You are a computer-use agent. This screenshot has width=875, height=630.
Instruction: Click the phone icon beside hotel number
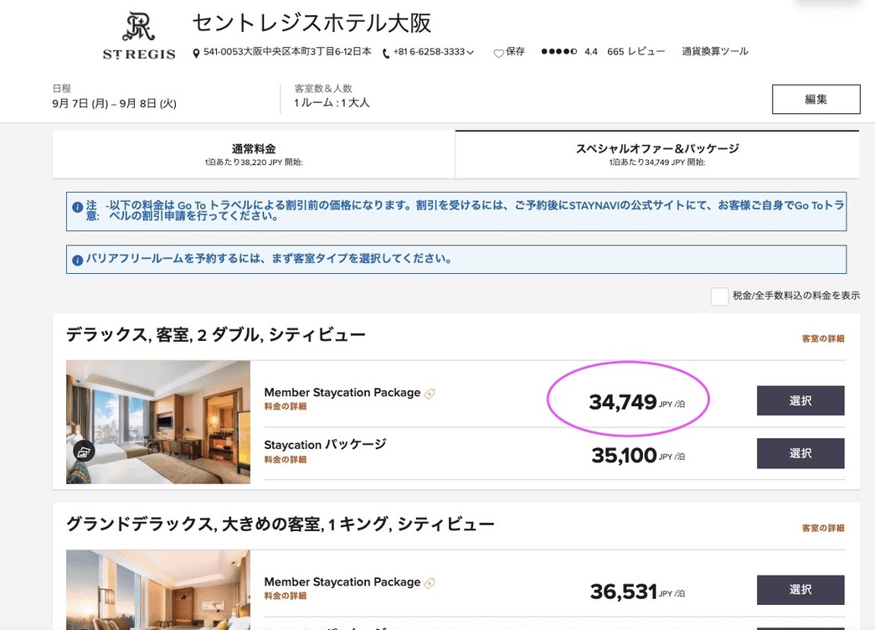386,54
